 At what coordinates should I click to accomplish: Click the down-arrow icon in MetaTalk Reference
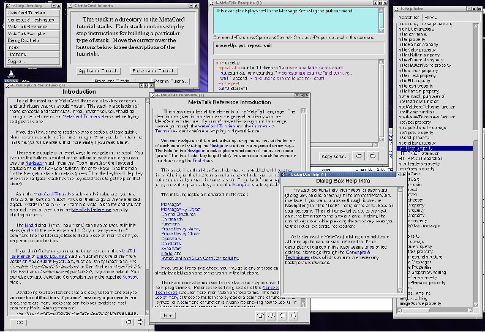(x=271, y=315)
